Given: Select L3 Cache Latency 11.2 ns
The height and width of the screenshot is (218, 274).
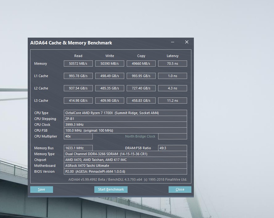Looking at the screenshot, I should [x=173, y=101].
